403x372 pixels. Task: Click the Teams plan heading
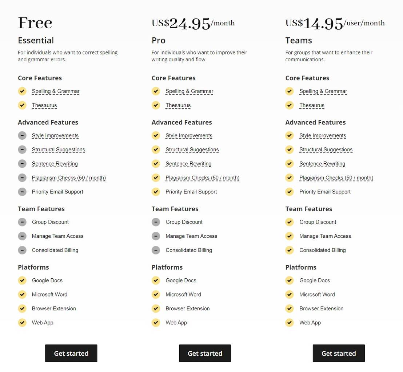tap(299, 40)
